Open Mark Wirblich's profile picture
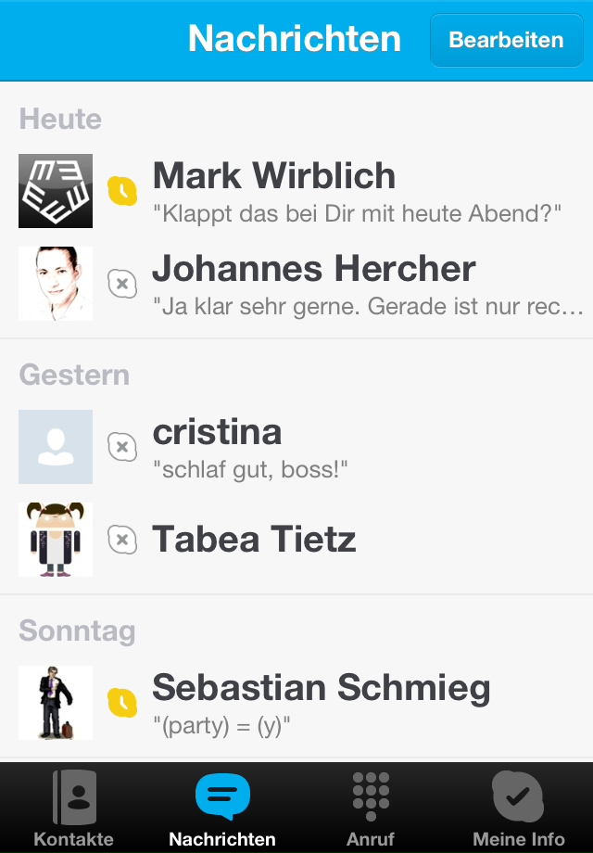 tap(56, 191)
